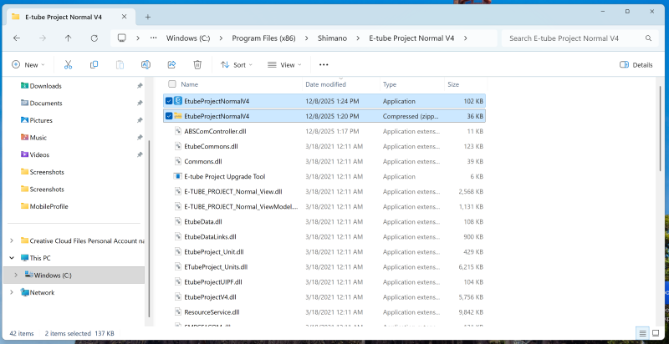Click chevron after Program Files (x86)

coord(307,38)
